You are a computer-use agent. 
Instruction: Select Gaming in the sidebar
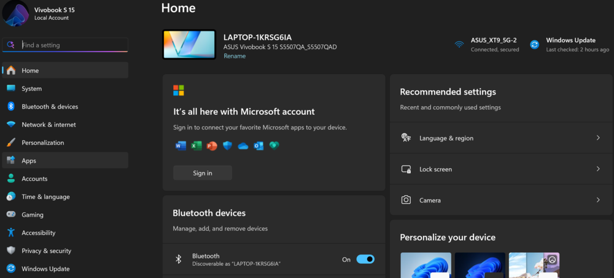(65, 215)
